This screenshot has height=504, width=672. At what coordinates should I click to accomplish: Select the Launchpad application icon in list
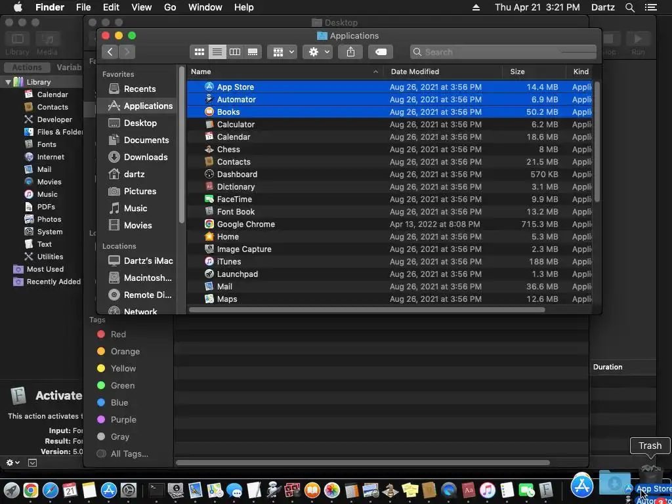(x=209, y=274)
